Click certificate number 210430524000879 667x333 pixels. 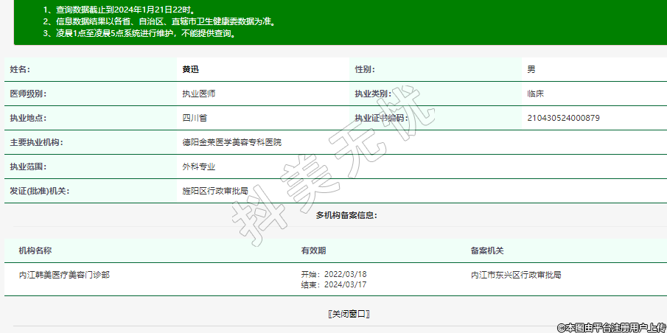563,118
